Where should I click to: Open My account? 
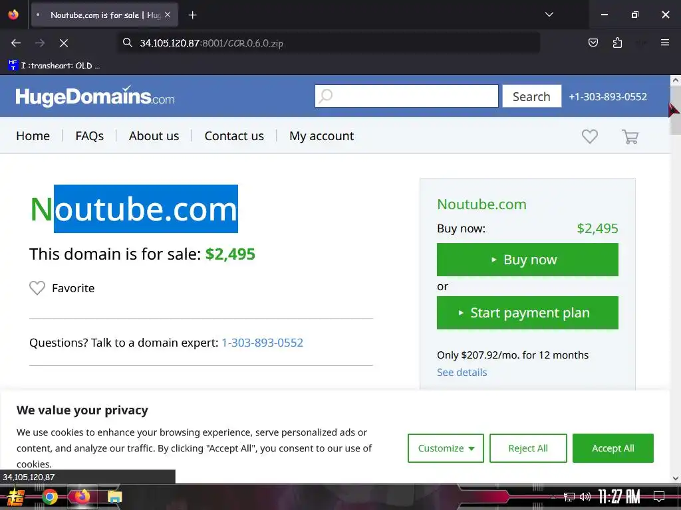pyautogui.click(x=321, y=136)
